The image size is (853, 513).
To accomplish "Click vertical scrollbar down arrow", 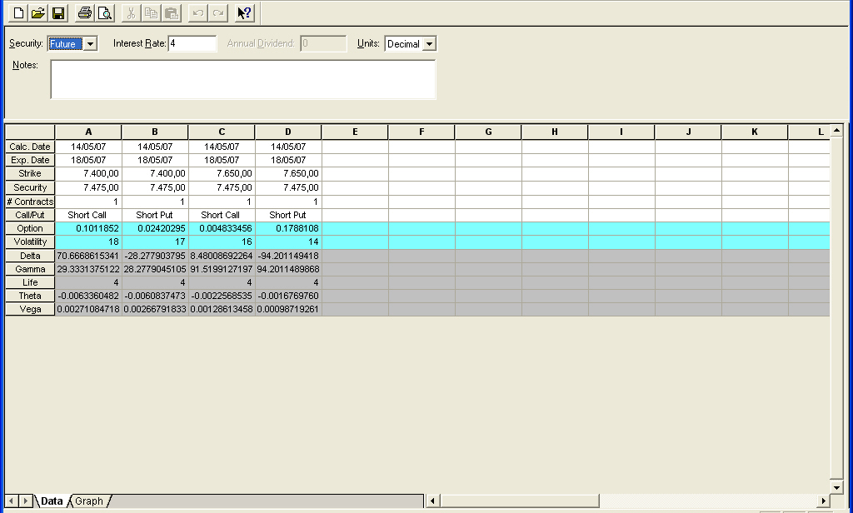I will [836, 487].
